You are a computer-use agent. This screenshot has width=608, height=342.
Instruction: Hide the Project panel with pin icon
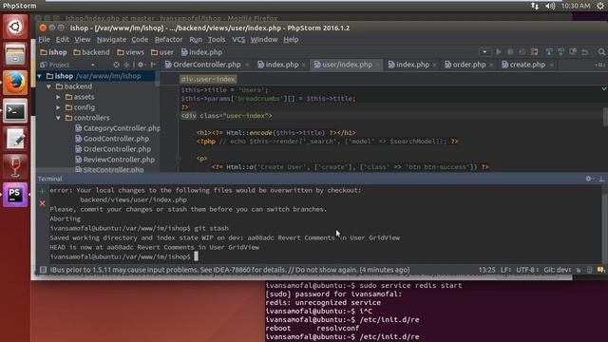point(153,65)
